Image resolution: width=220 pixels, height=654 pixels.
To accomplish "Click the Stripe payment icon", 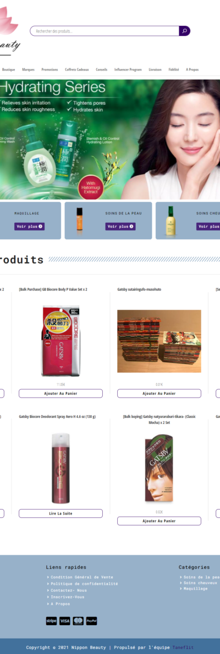I will pyautogui.click(x=52, y=620).
